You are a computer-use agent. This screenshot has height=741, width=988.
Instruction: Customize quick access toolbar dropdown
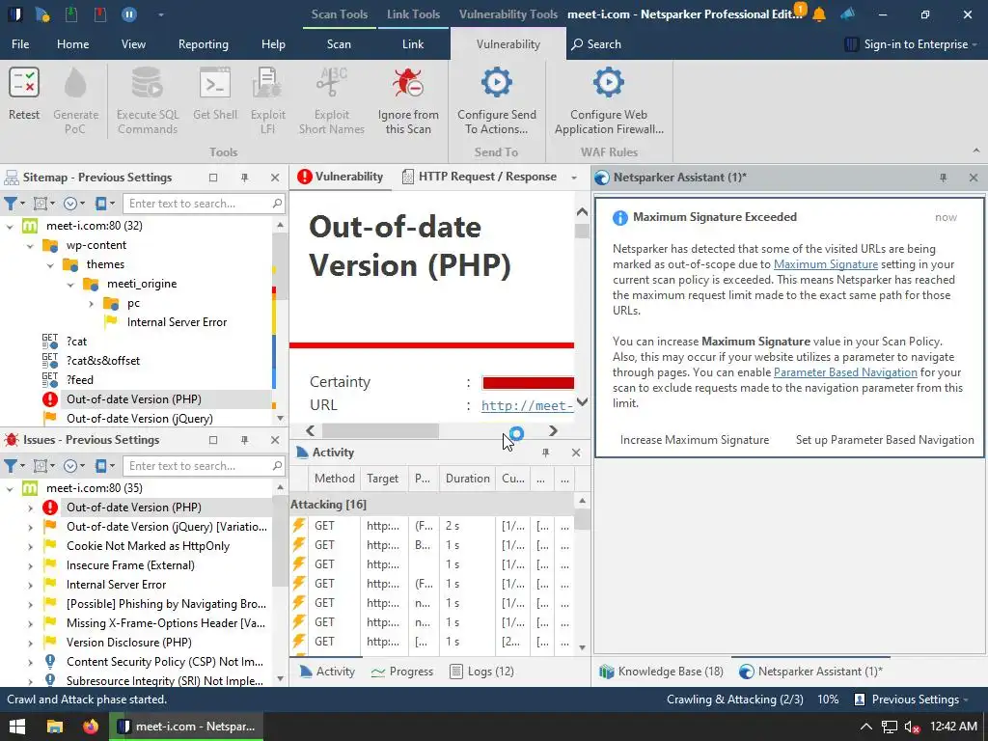[x=161, y=14]
